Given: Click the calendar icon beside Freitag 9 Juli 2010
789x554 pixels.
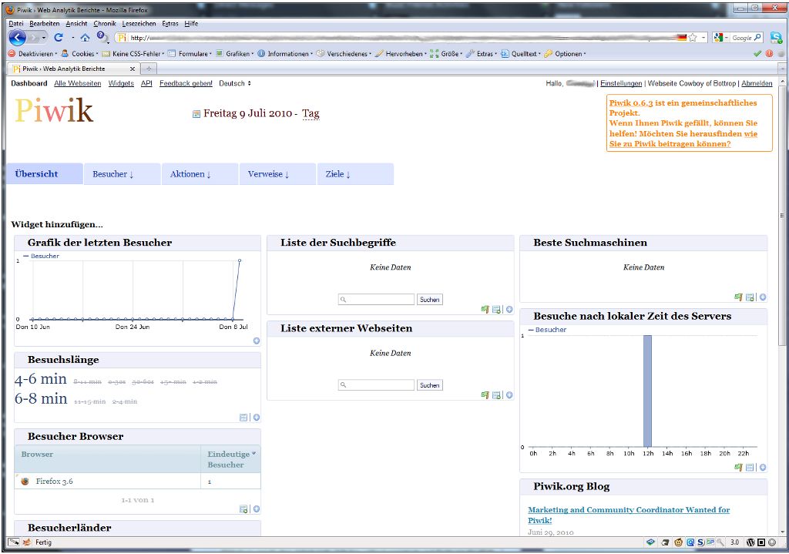Looking at the screenshot, I should [x=196, y=114].
